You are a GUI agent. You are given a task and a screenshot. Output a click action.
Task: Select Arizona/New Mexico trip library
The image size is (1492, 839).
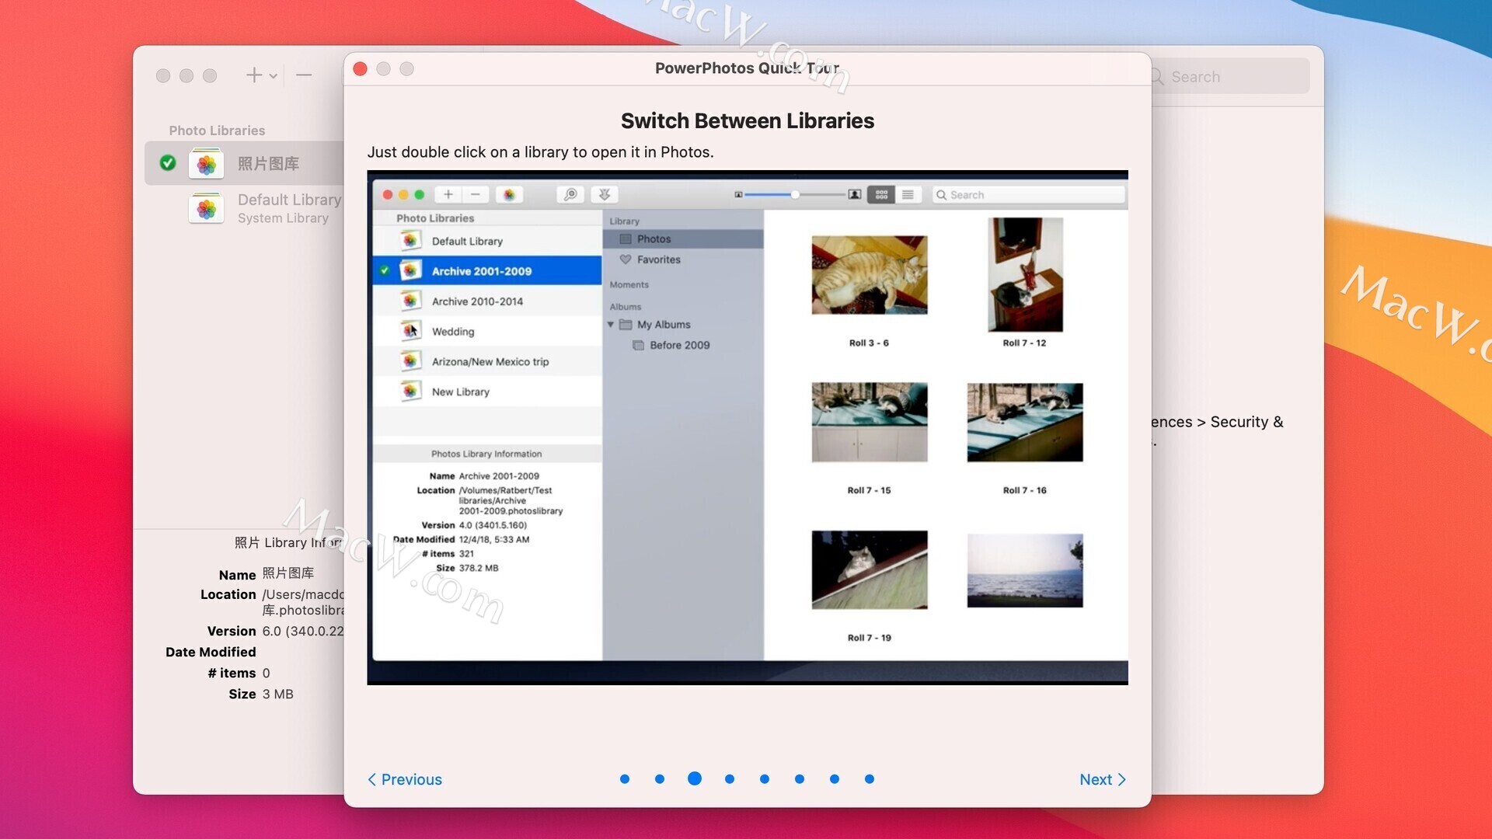point(487,361)
